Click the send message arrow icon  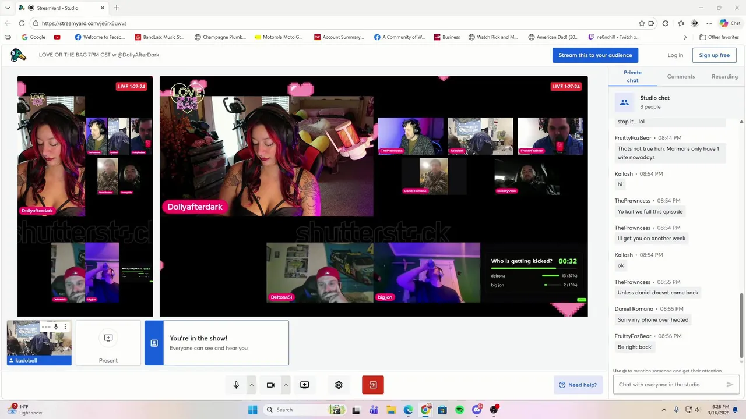coord(730,385)
